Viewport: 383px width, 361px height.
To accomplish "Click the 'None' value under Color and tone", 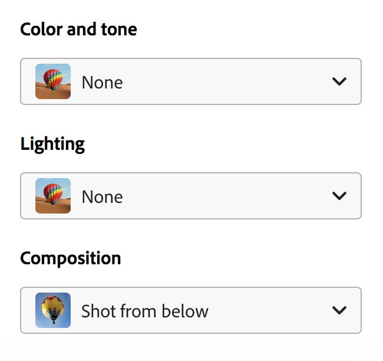I will click(x=102, y=82).
